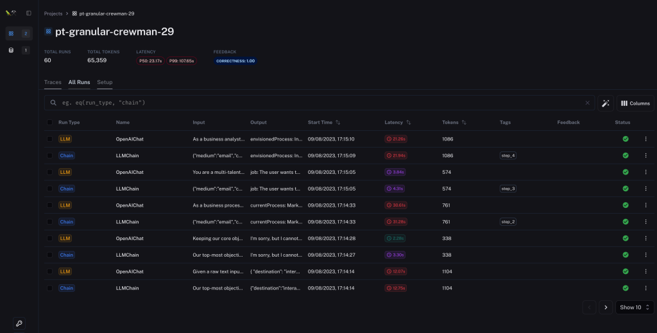Click the Projects breadcrumb link
Image resolution: width=657 pixels, height=333 pixels.
(x=53, y=13)
